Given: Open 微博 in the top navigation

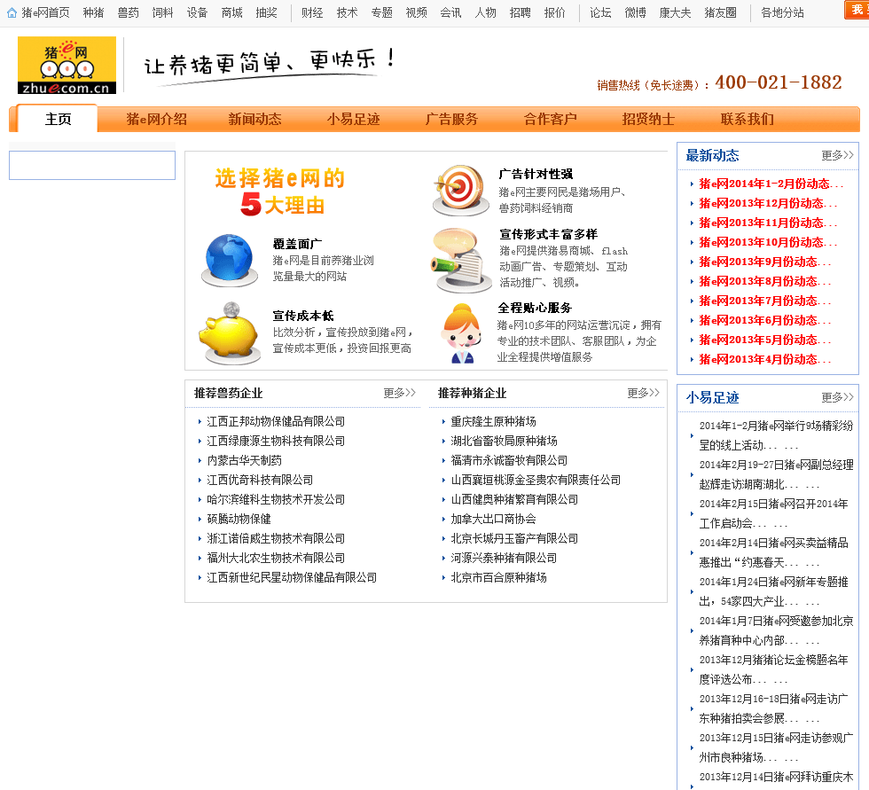Looking at the screenshot, I should pos(635,12).
